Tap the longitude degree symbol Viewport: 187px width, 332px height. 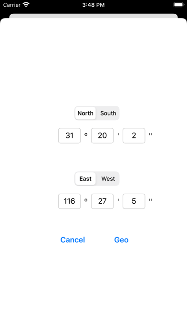[86, 200]
